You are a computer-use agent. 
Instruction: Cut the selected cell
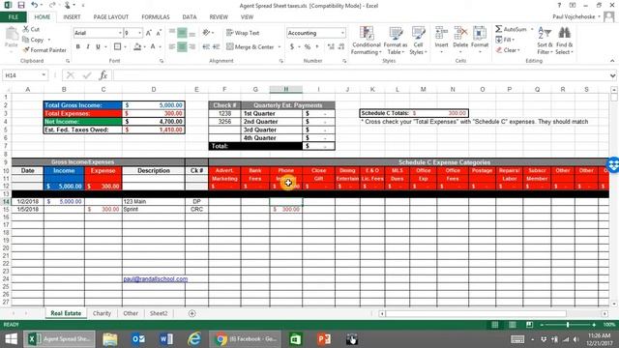point(31,29)
